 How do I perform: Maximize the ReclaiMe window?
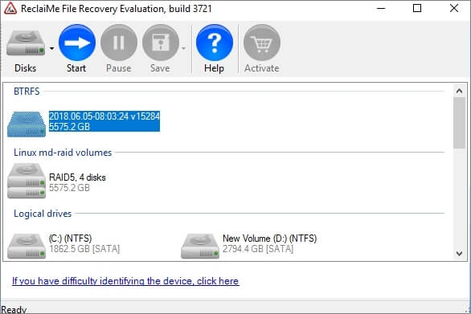pos(417,8)
